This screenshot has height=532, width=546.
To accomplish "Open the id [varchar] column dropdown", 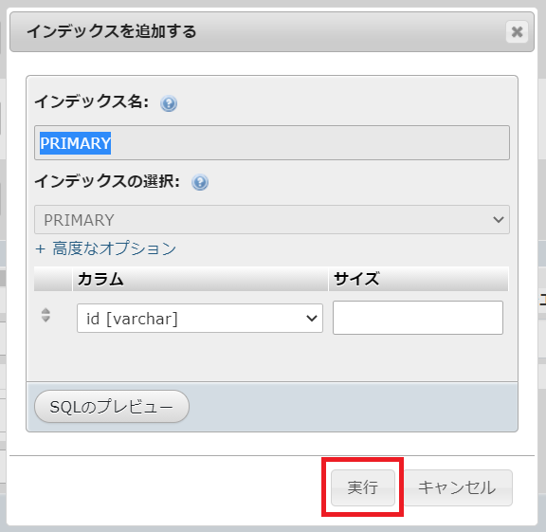I will point(200,318).
